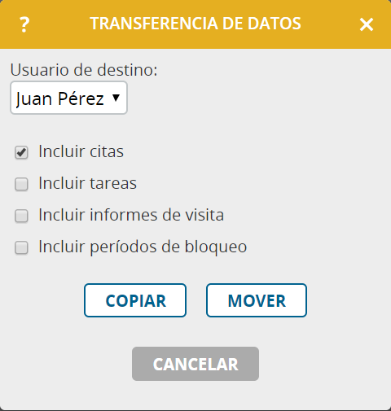Click the checkmark inside the citas checkbox
The width and height of the screenshot is (391, 411).
point(21,152)
